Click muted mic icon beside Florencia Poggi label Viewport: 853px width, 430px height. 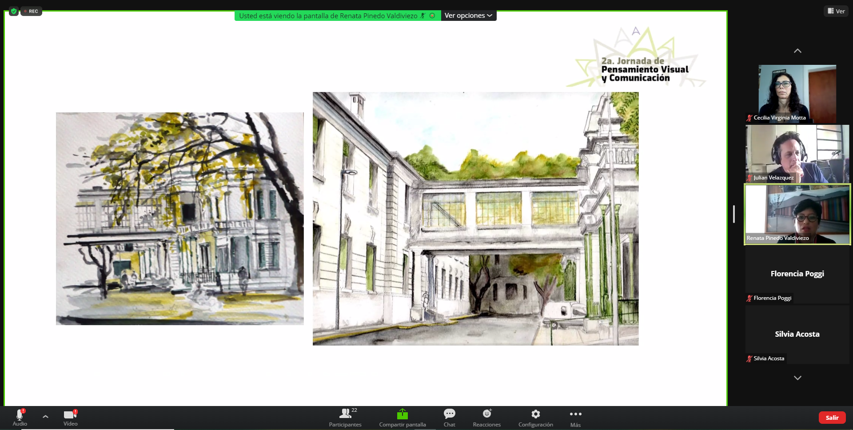749,299
